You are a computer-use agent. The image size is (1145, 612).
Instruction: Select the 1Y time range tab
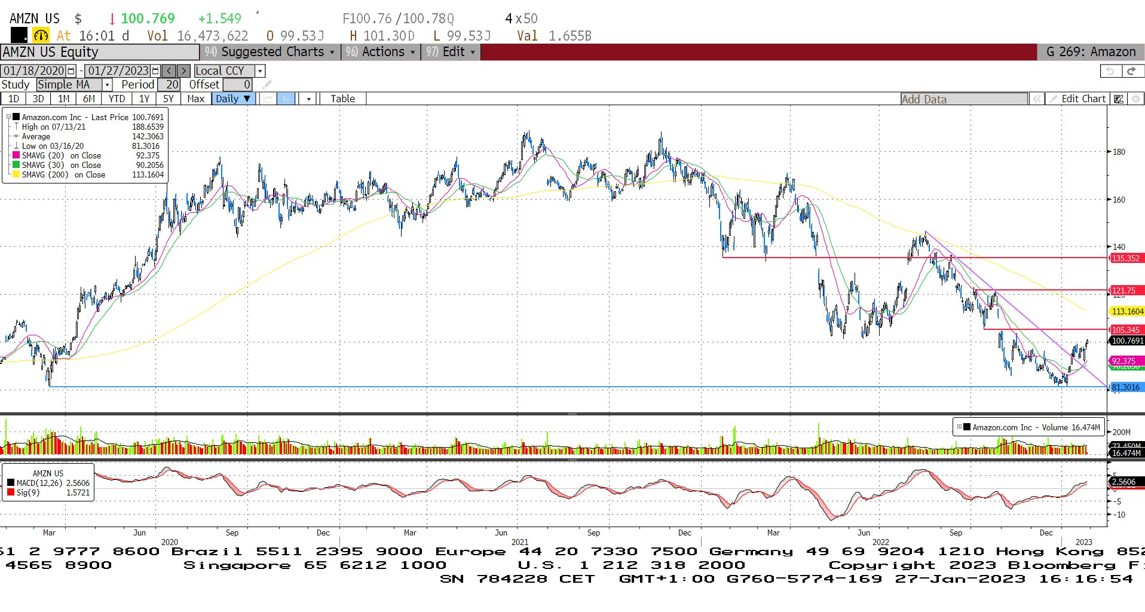144,99
